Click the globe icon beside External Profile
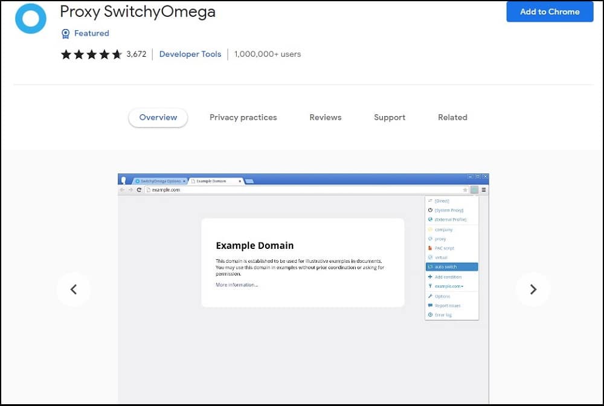604x406 pixels. [430, 219]
